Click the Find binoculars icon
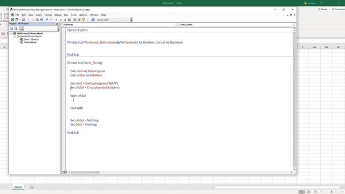345x194 pixels. point(42,19)
